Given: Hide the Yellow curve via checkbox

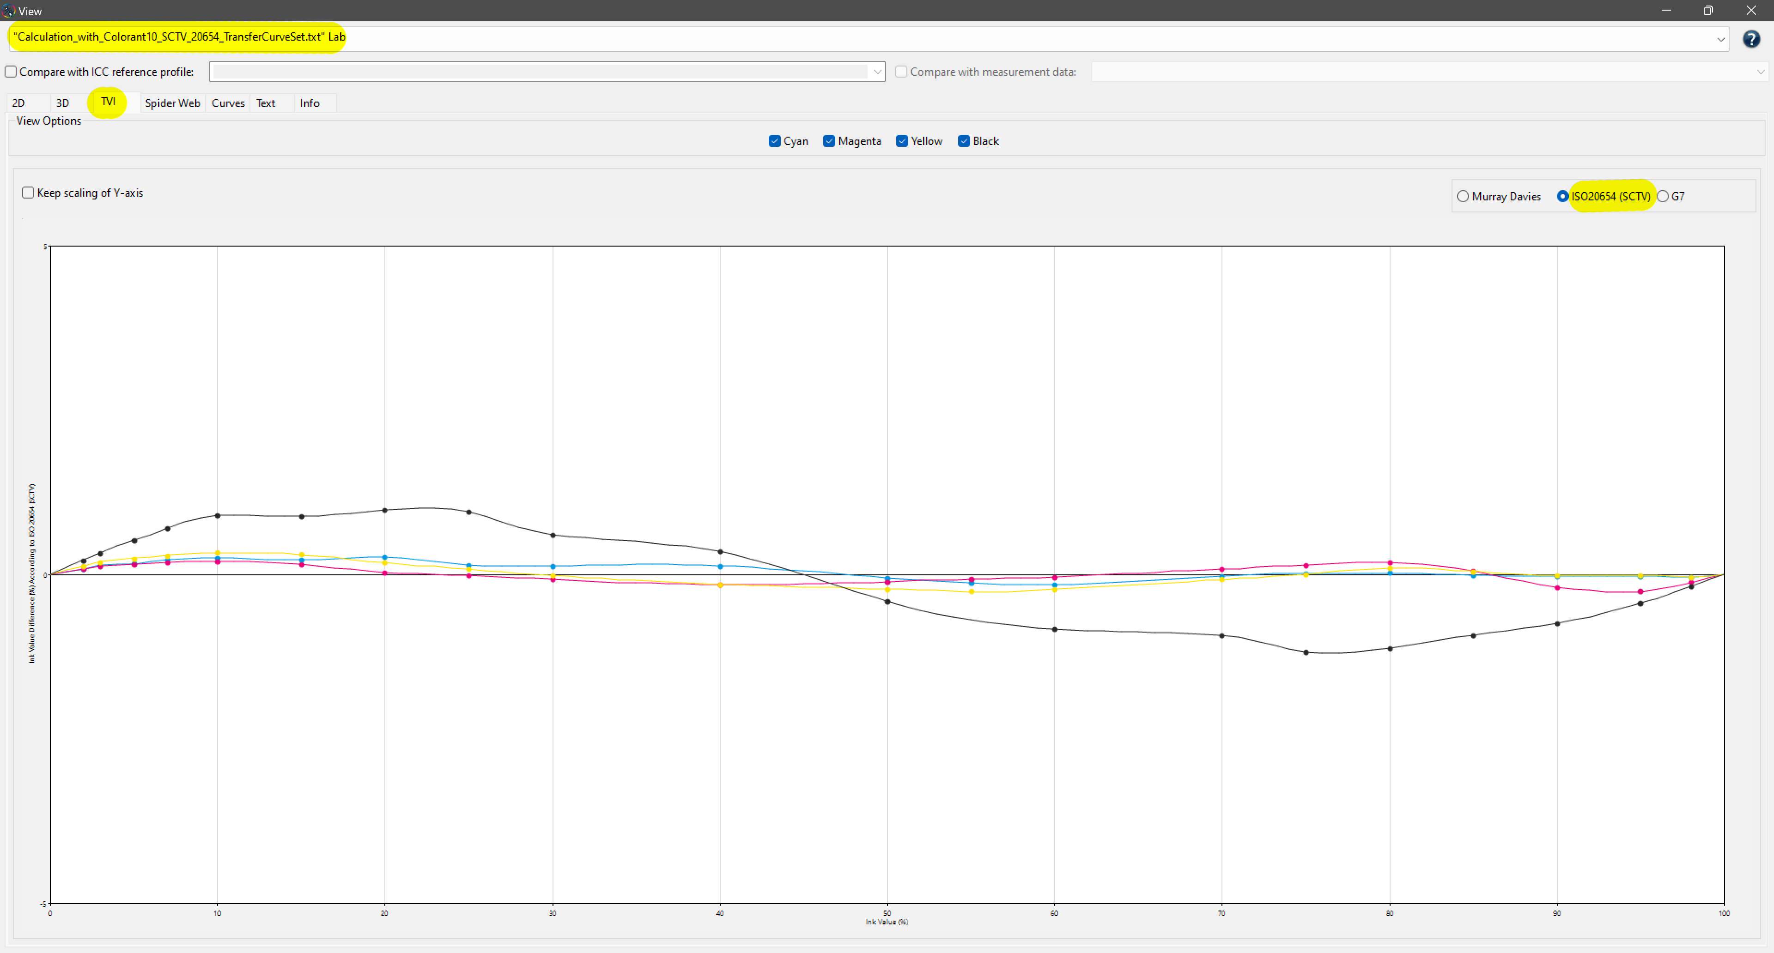Looking at the screenshot, I should click(x=902, y=141).
